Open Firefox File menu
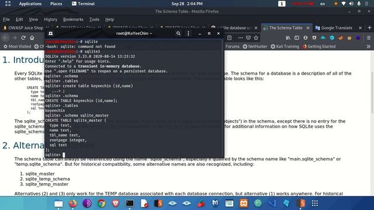The height and width of the screenshot is (210, 374). coord(6,19)
